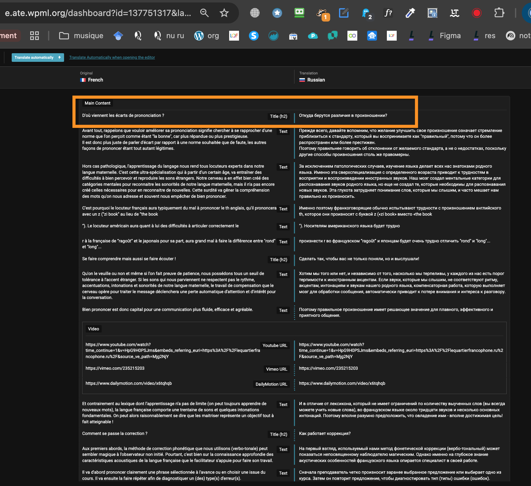Image resolution: width=531 pixels, height=486 pixels.
Task: Click the Youtube URL type badge
Action: (275, 345)
